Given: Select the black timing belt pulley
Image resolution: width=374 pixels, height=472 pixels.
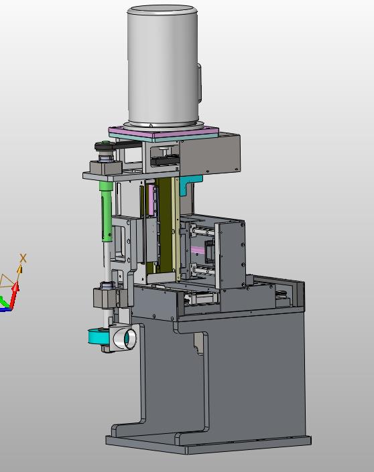Looking at the screenshot, I should [105, 147].
